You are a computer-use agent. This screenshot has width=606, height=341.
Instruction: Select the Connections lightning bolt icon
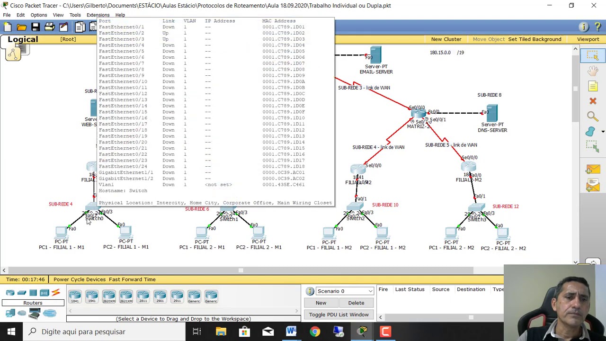pyautogui.click(x=56, y=293)
